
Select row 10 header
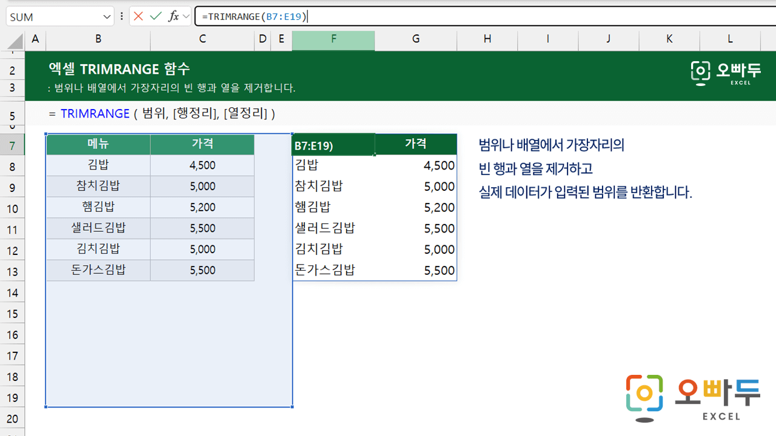pyautogui.click(x=12, y=208)
